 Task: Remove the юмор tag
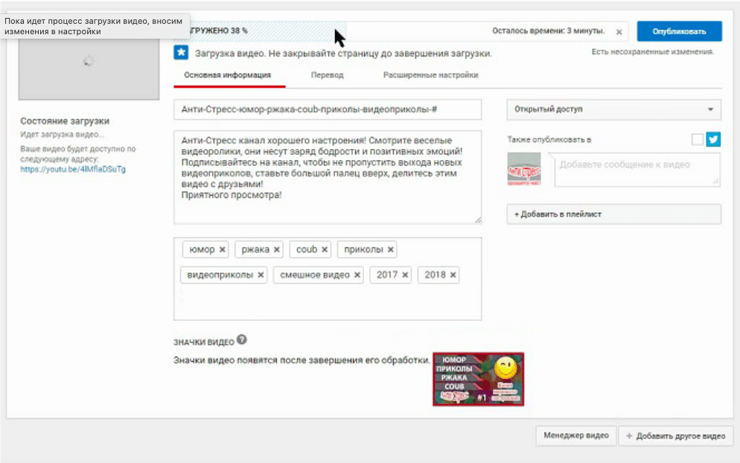pyautogui.click(x=223, y=249)
